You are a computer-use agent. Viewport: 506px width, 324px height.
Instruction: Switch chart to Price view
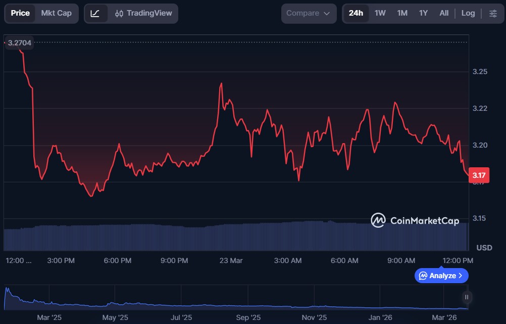pos(20,14)
